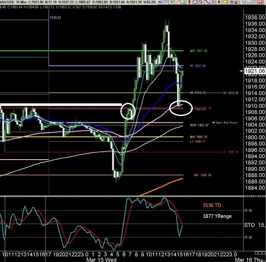Click the RDVR 1903.87 label

pos(199,125)
